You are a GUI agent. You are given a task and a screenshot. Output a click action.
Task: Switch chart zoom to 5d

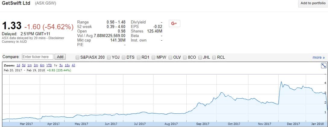24,65
